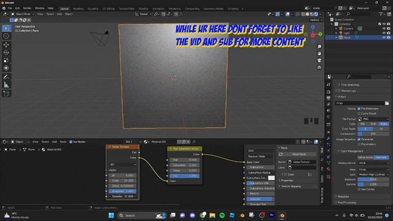Screen dimensions: 393x221
Task: Switch perspective/orthographic grid icon in viewport
Action: coord(319,67)
